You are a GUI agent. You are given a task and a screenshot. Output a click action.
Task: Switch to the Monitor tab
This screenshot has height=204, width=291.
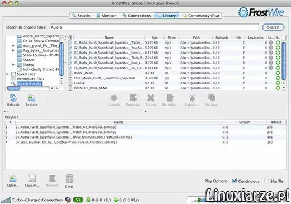click(x=106, y=16)
